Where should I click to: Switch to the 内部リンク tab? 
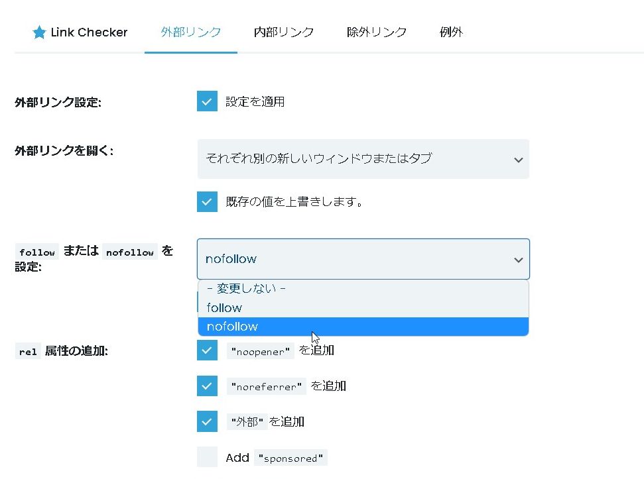[283, 32]
